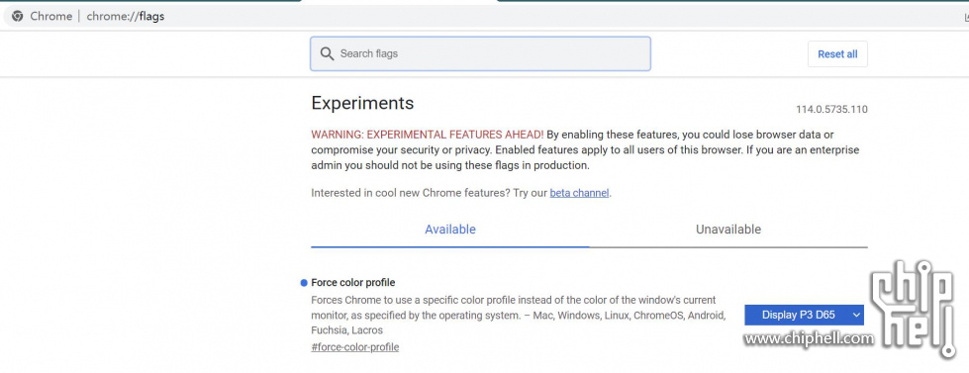Click the Chrome label in the address bar
The width and height of the screenshot is (969, 373).
tap(50, 16)
